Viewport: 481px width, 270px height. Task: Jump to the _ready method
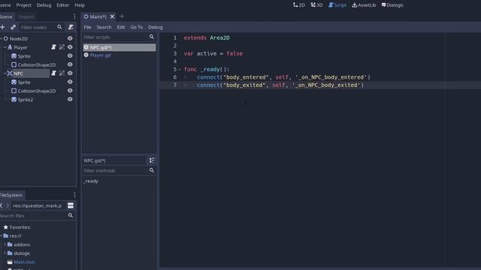point(91,181)
